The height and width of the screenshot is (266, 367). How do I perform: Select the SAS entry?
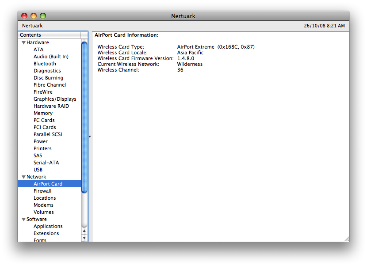tap(38, 156)
